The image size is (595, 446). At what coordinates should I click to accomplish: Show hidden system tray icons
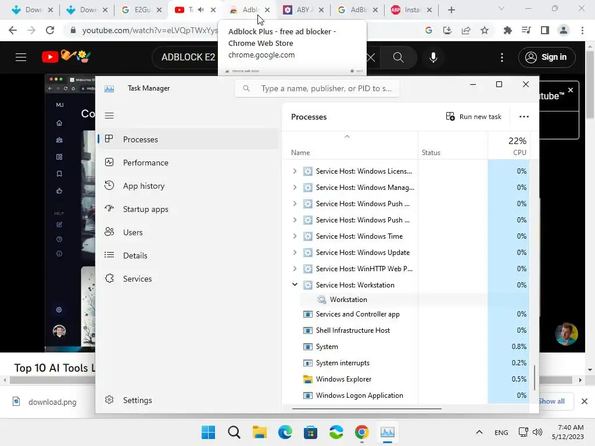point(479,432)
